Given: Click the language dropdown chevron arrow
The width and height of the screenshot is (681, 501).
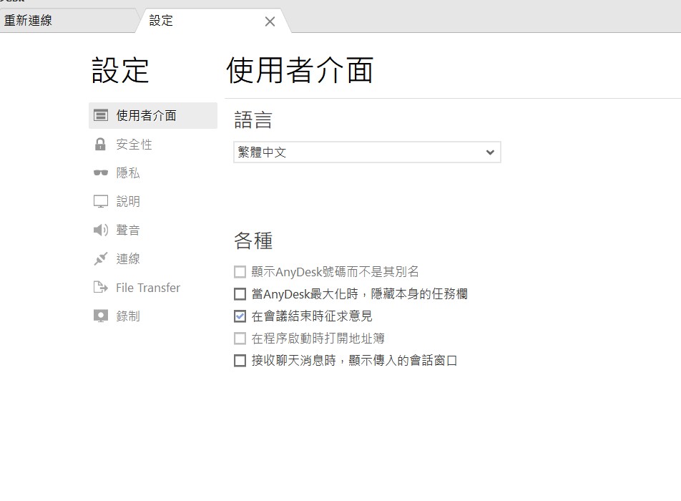Looking at the screenshot, I should pyautogui.click(x=490, y=152).
